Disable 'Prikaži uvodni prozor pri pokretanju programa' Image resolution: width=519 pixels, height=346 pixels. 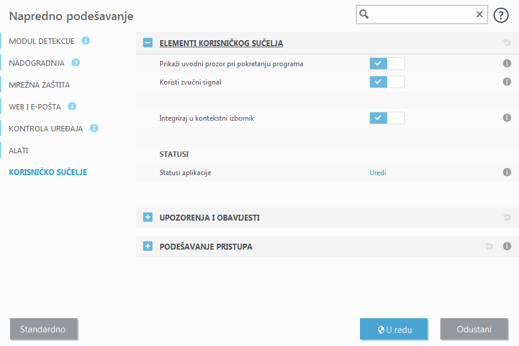click(x=385, y=63)
